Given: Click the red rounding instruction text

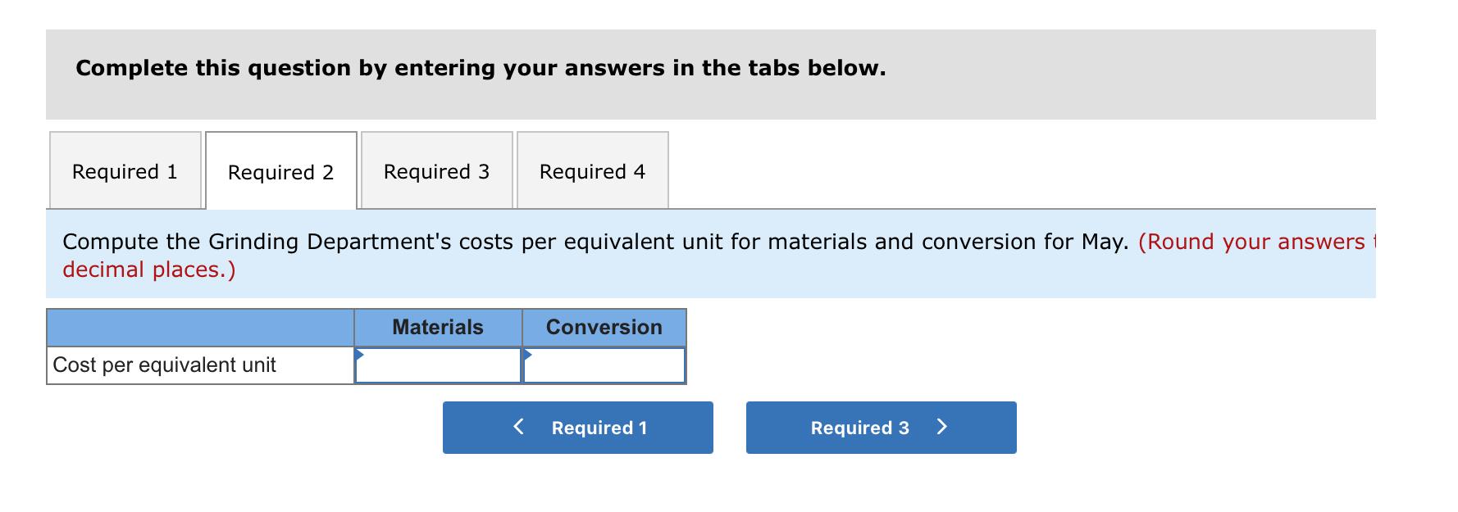Looking at the screenshot, I should [150, 269].
